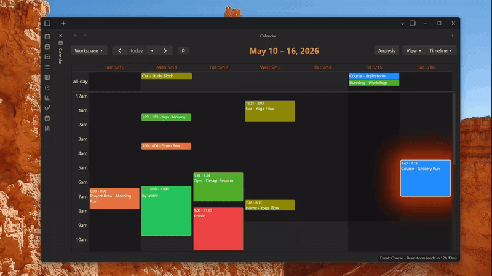Open the green 6:30 - 10:00 event
The height and width of the screenshot is (276, 492).
pyautogui.click(x=166, y=211)
